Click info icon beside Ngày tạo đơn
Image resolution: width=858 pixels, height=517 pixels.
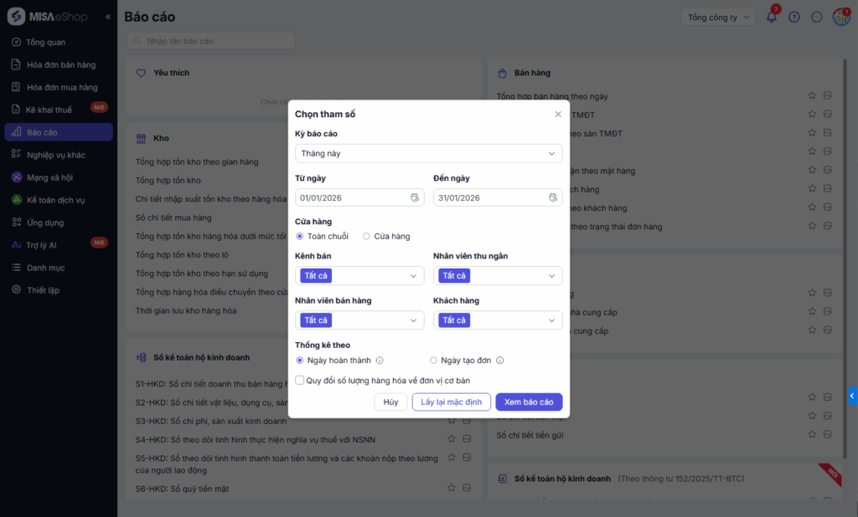(x=500, y=361)
